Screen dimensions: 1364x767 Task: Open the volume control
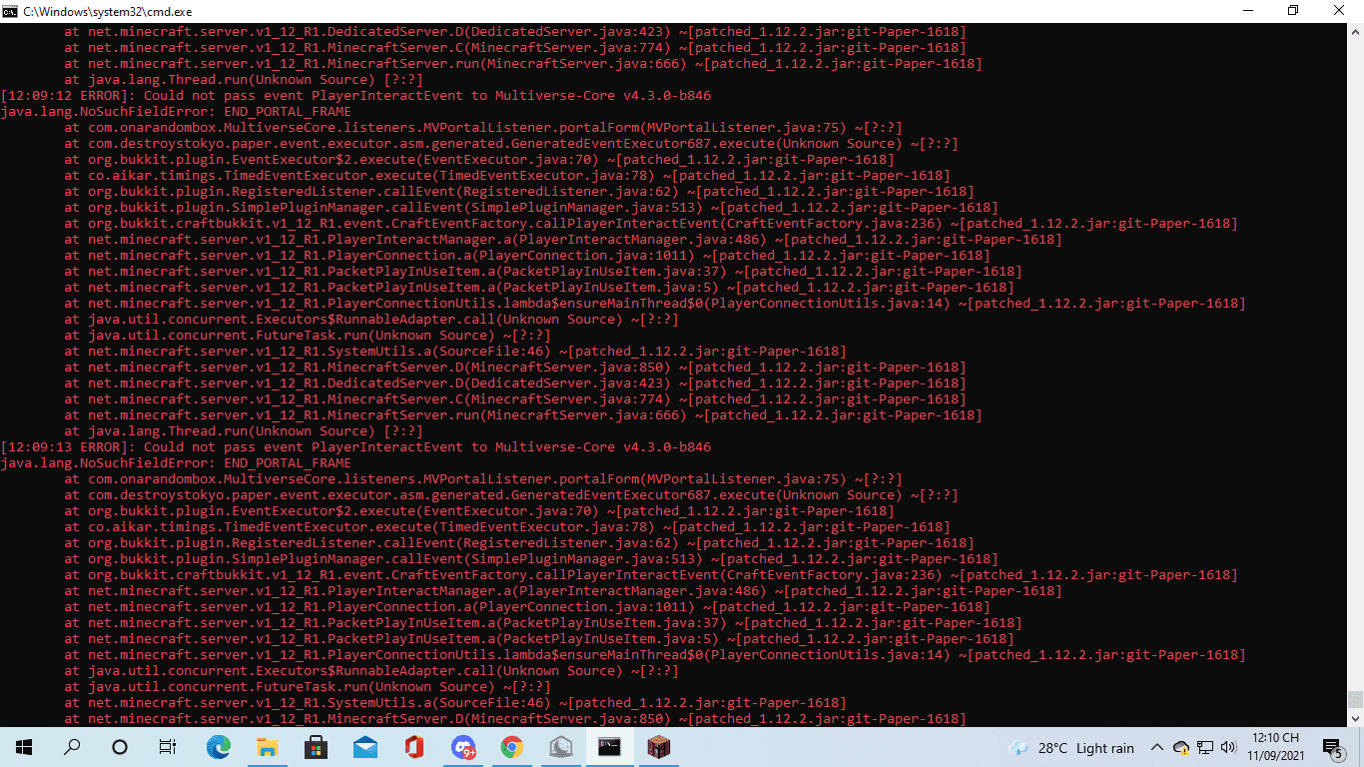point(1229,747)
